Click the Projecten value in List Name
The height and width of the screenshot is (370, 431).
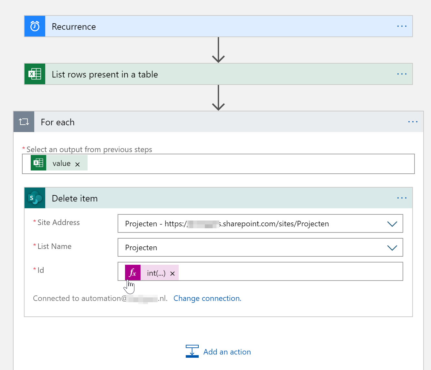click(x=141, y=248)
